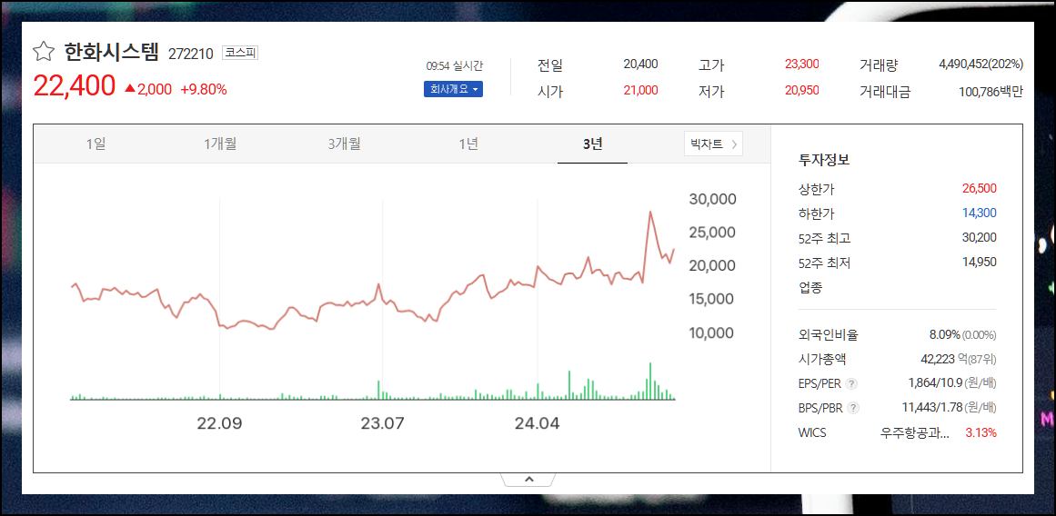Click the 코스피 market badge
Viewport: 1056px width, 516px height.
[x=240, y=53]
